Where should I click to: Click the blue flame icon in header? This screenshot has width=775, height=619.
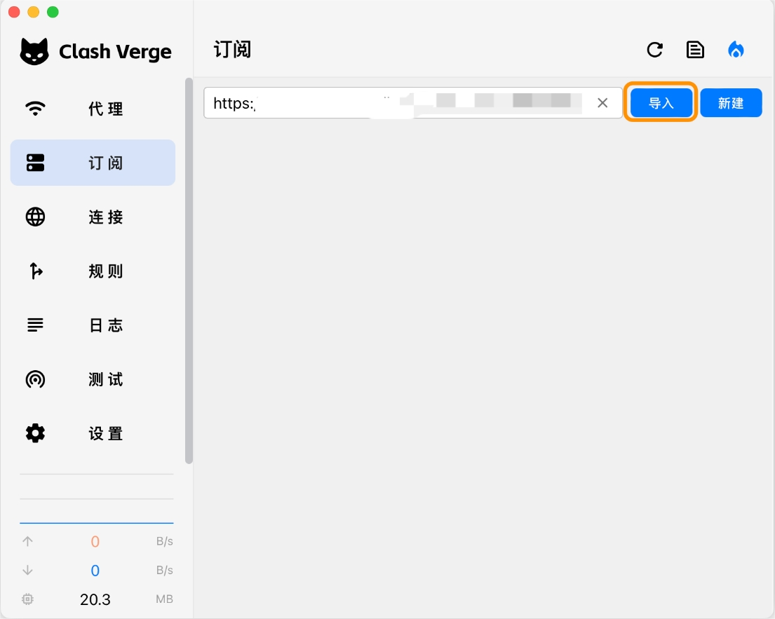point(736,50)
